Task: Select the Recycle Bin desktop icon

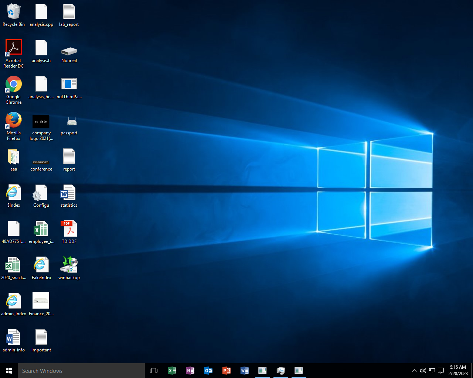Action: click(x=14, y=15)
